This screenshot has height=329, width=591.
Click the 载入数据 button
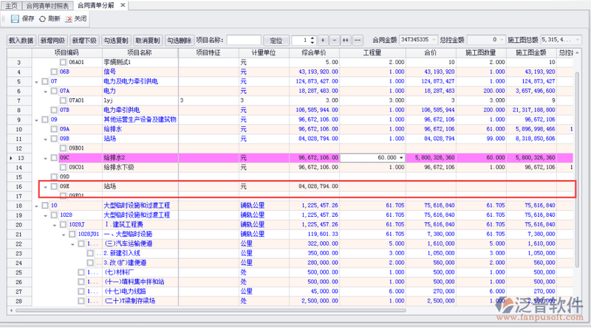click(21, 40)
